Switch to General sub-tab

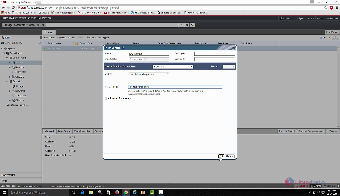point(49,131)
